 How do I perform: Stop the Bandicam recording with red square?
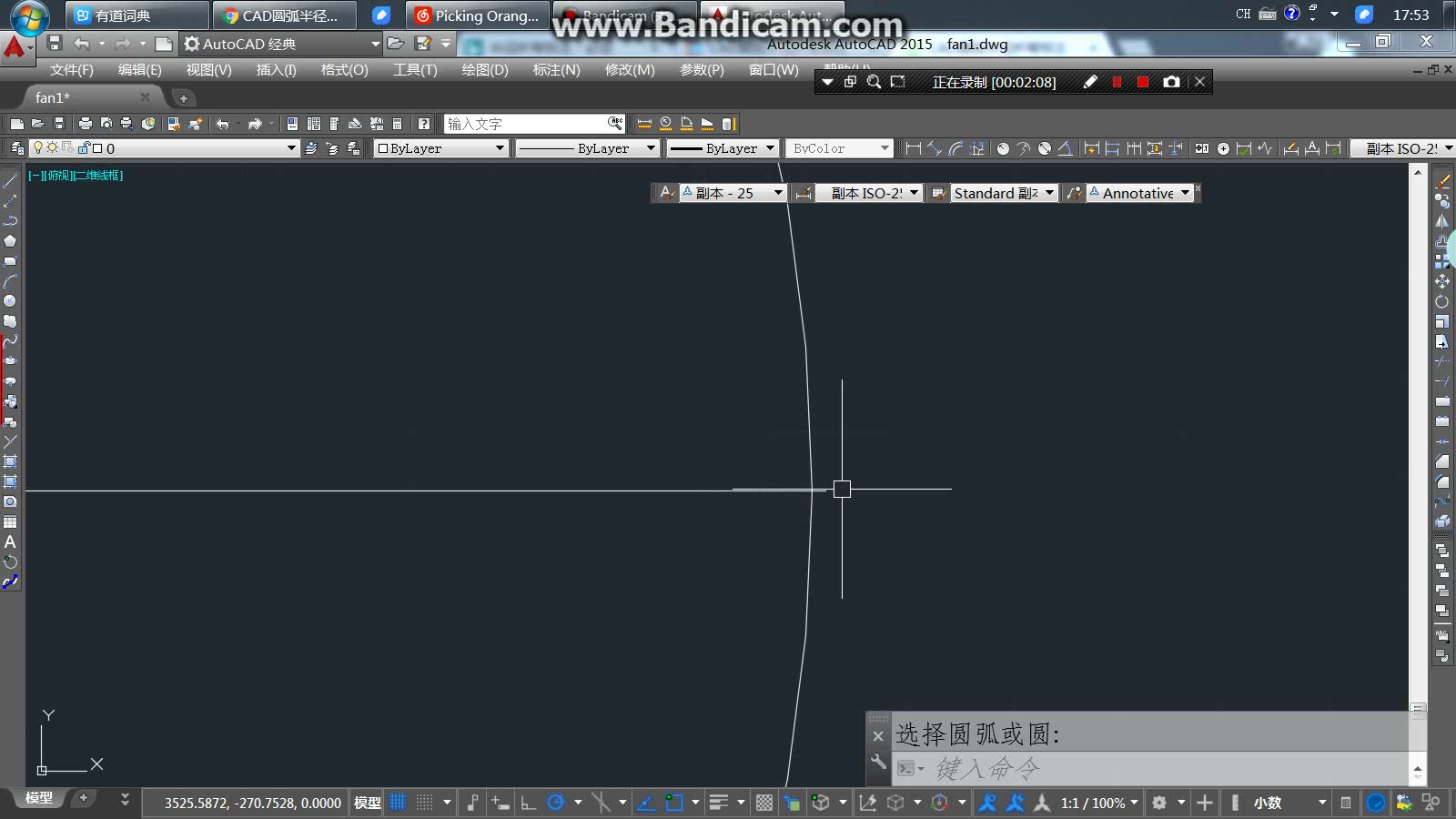tap(1143, 82)
